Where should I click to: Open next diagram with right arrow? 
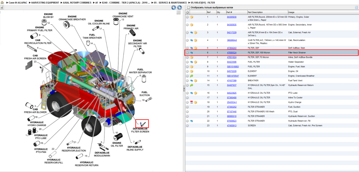[179, 8]
